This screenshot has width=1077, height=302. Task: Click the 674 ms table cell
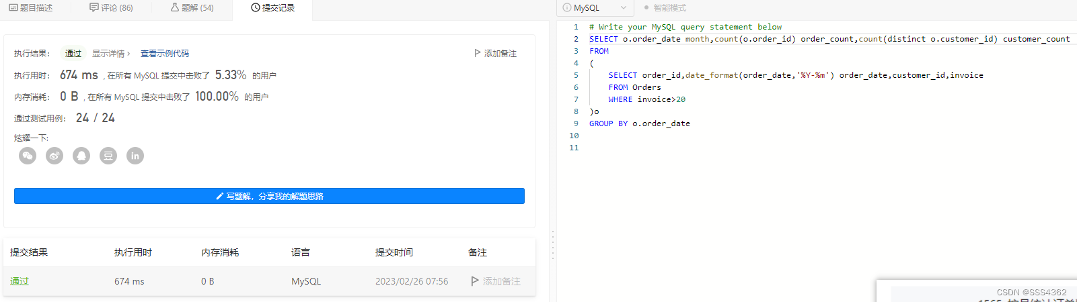point(129,281)
